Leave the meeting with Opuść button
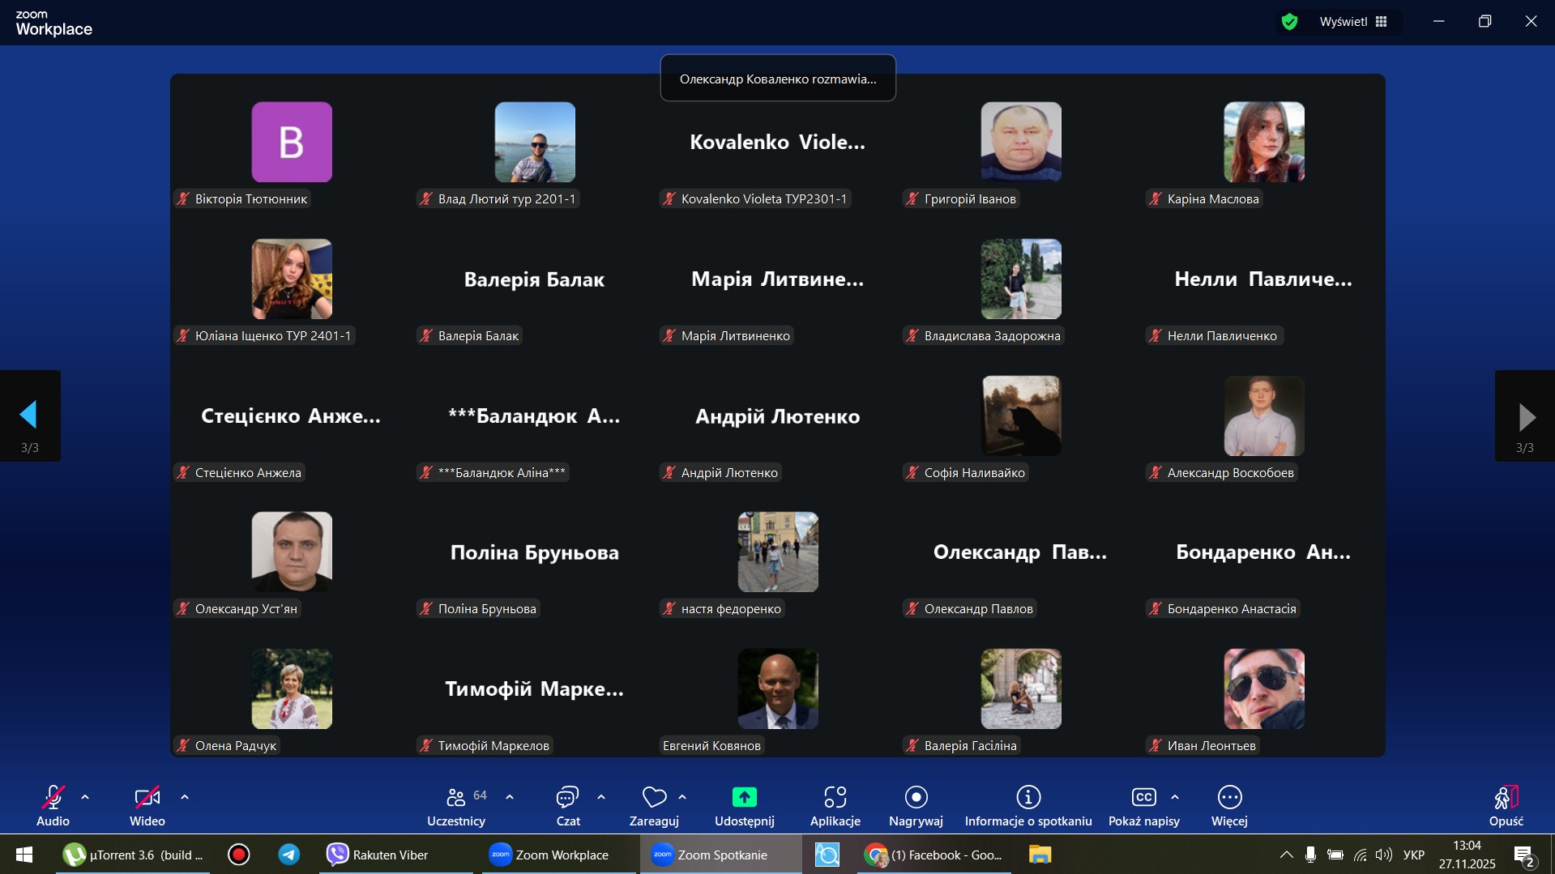Image resolution: width=1555 pixels, height=874 pixels. (1506, 805)
